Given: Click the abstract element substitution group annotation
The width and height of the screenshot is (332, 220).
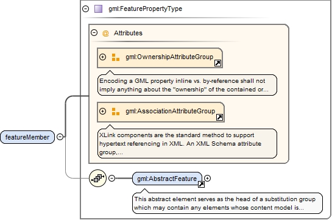Looking at the screenshot, I should coord(227,203).
